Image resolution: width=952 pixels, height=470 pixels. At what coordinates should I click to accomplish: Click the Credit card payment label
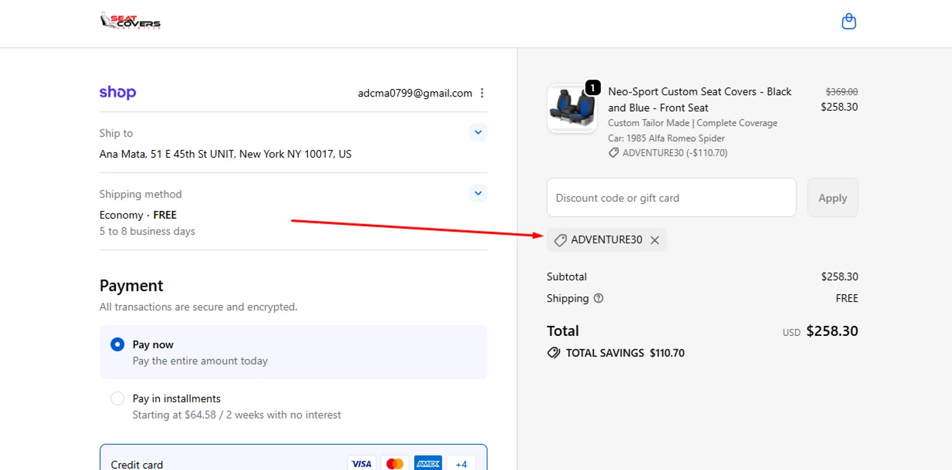coord(137,464)
